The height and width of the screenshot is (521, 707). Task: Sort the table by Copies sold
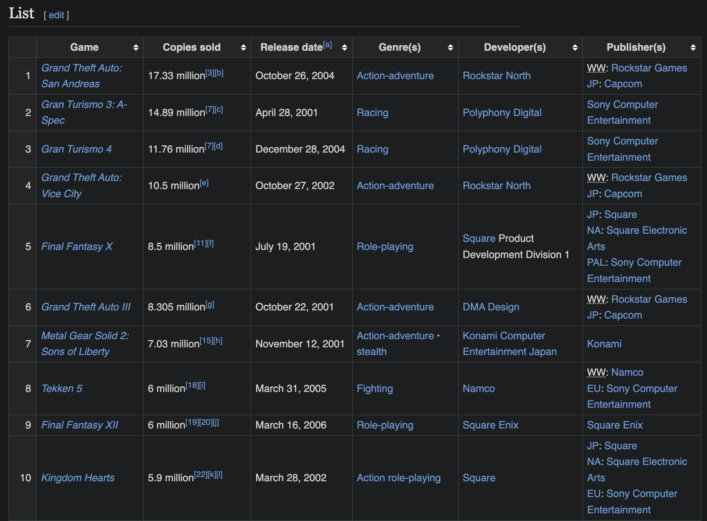(x=243, y=47)
